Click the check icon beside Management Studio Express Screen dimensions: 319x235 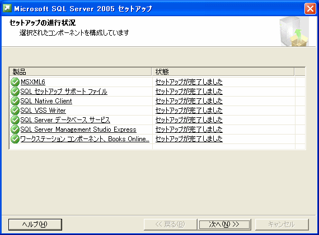click(15, 130)
